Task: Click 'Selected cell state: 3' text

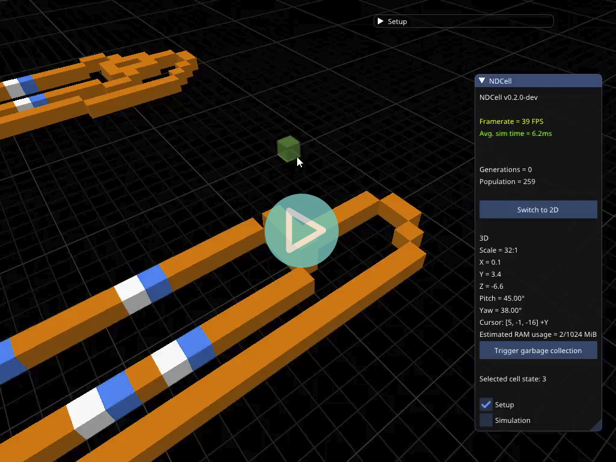Action: coord(513,379)
